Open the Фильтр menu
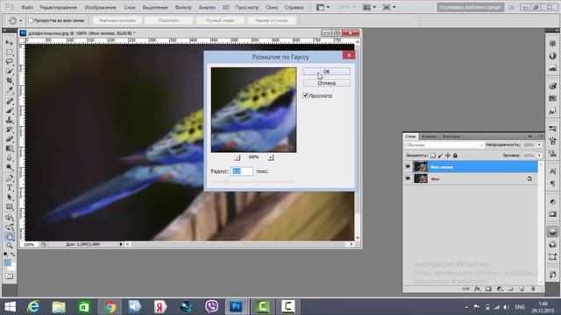Image resolution: width=561 pixels, height=315 pixels. click(x=183, y=7)
